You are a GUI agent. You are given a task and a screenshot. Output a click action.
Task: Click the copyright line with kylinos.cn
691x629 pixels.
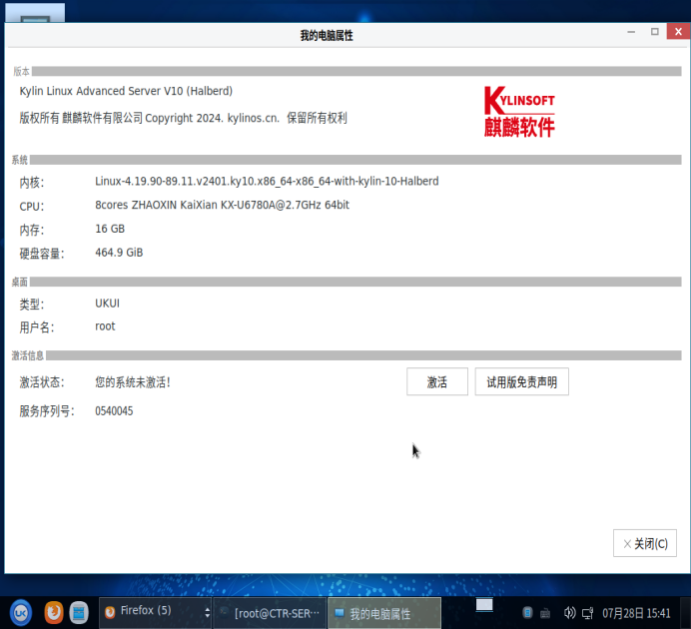pos(183,118)
